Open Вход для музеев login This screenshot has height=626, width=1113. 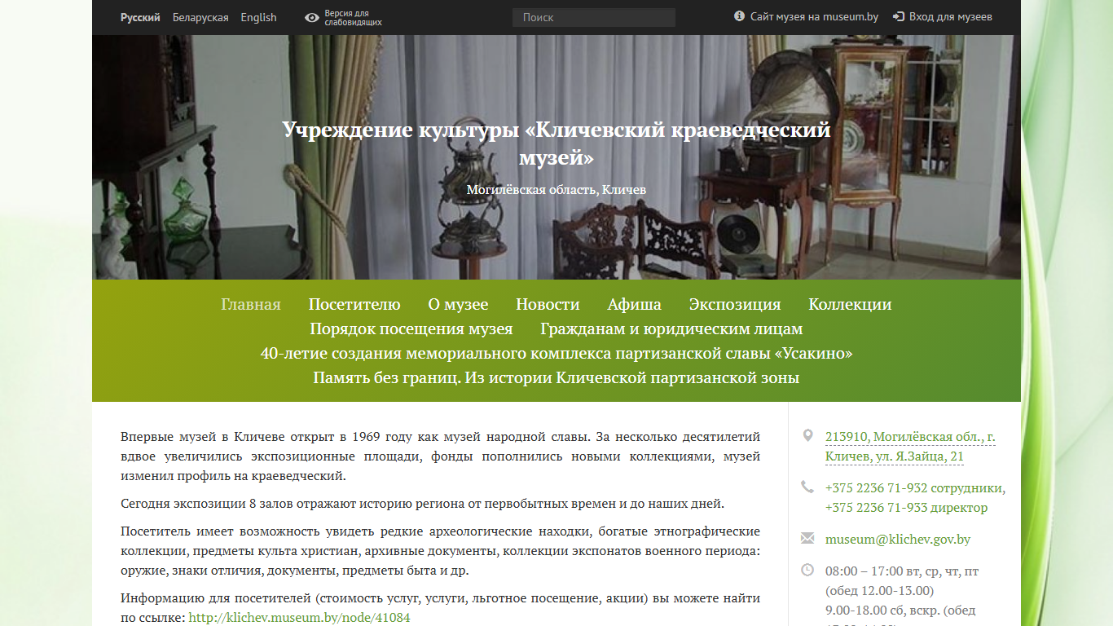tap(951, 16)
